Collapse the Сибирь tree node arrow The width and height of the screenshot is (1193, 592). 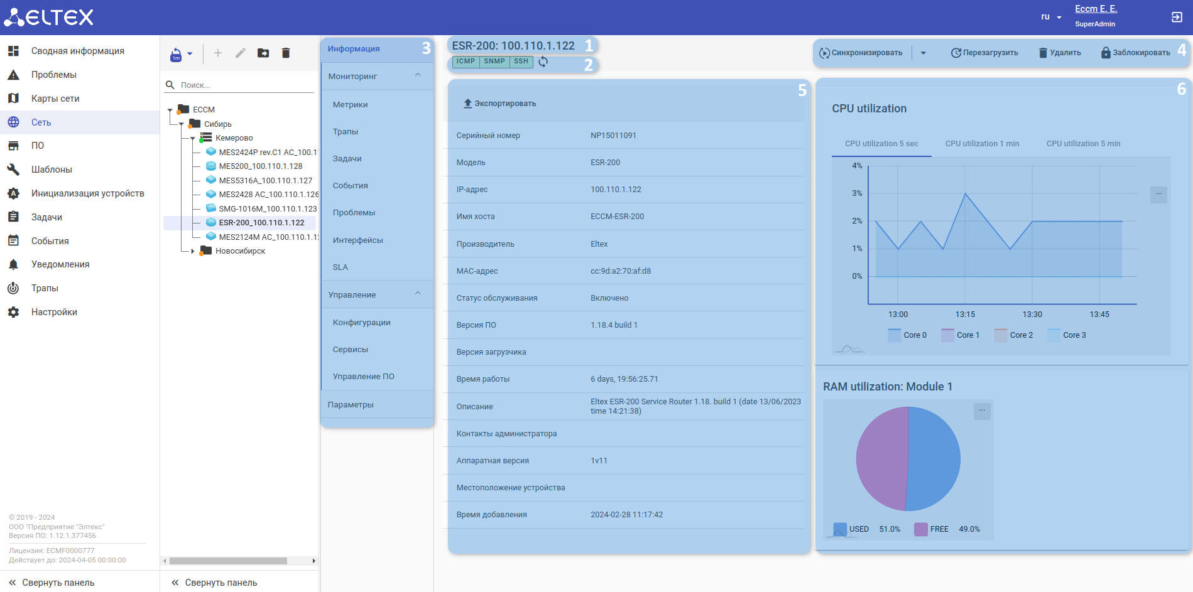(182, 124)
